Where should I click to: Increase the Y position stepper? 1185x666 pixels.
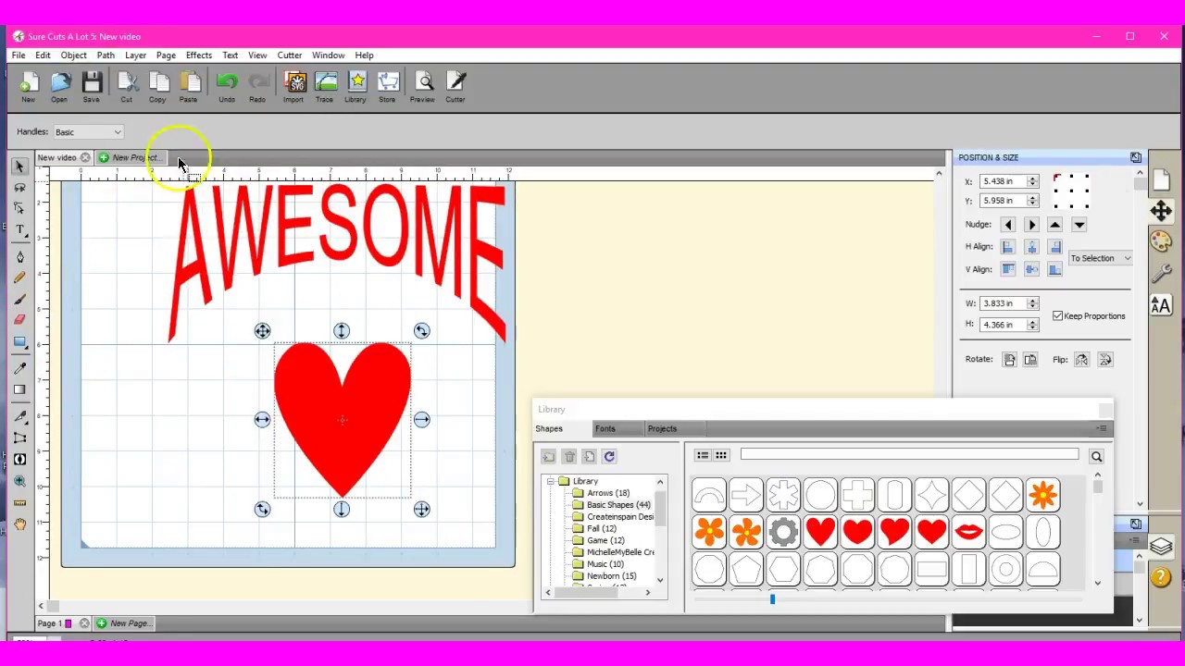click(1033, 198)
